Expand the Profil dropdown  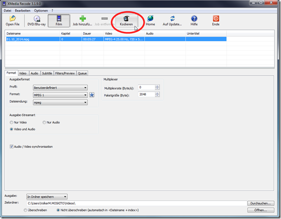(x=60, y=88)
